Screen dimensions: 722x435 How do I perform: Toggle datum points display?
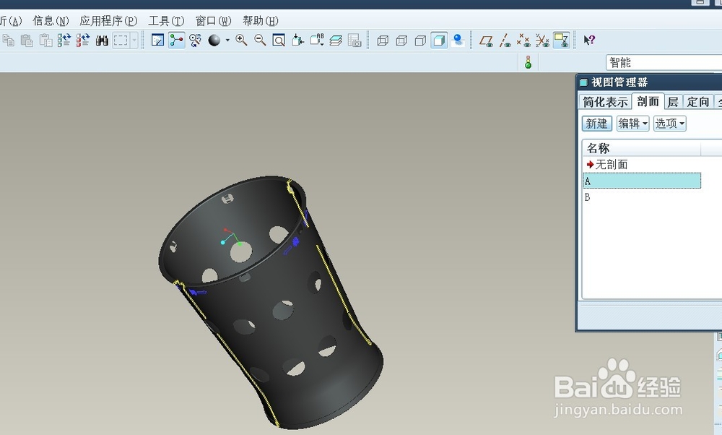click(523, 40)
